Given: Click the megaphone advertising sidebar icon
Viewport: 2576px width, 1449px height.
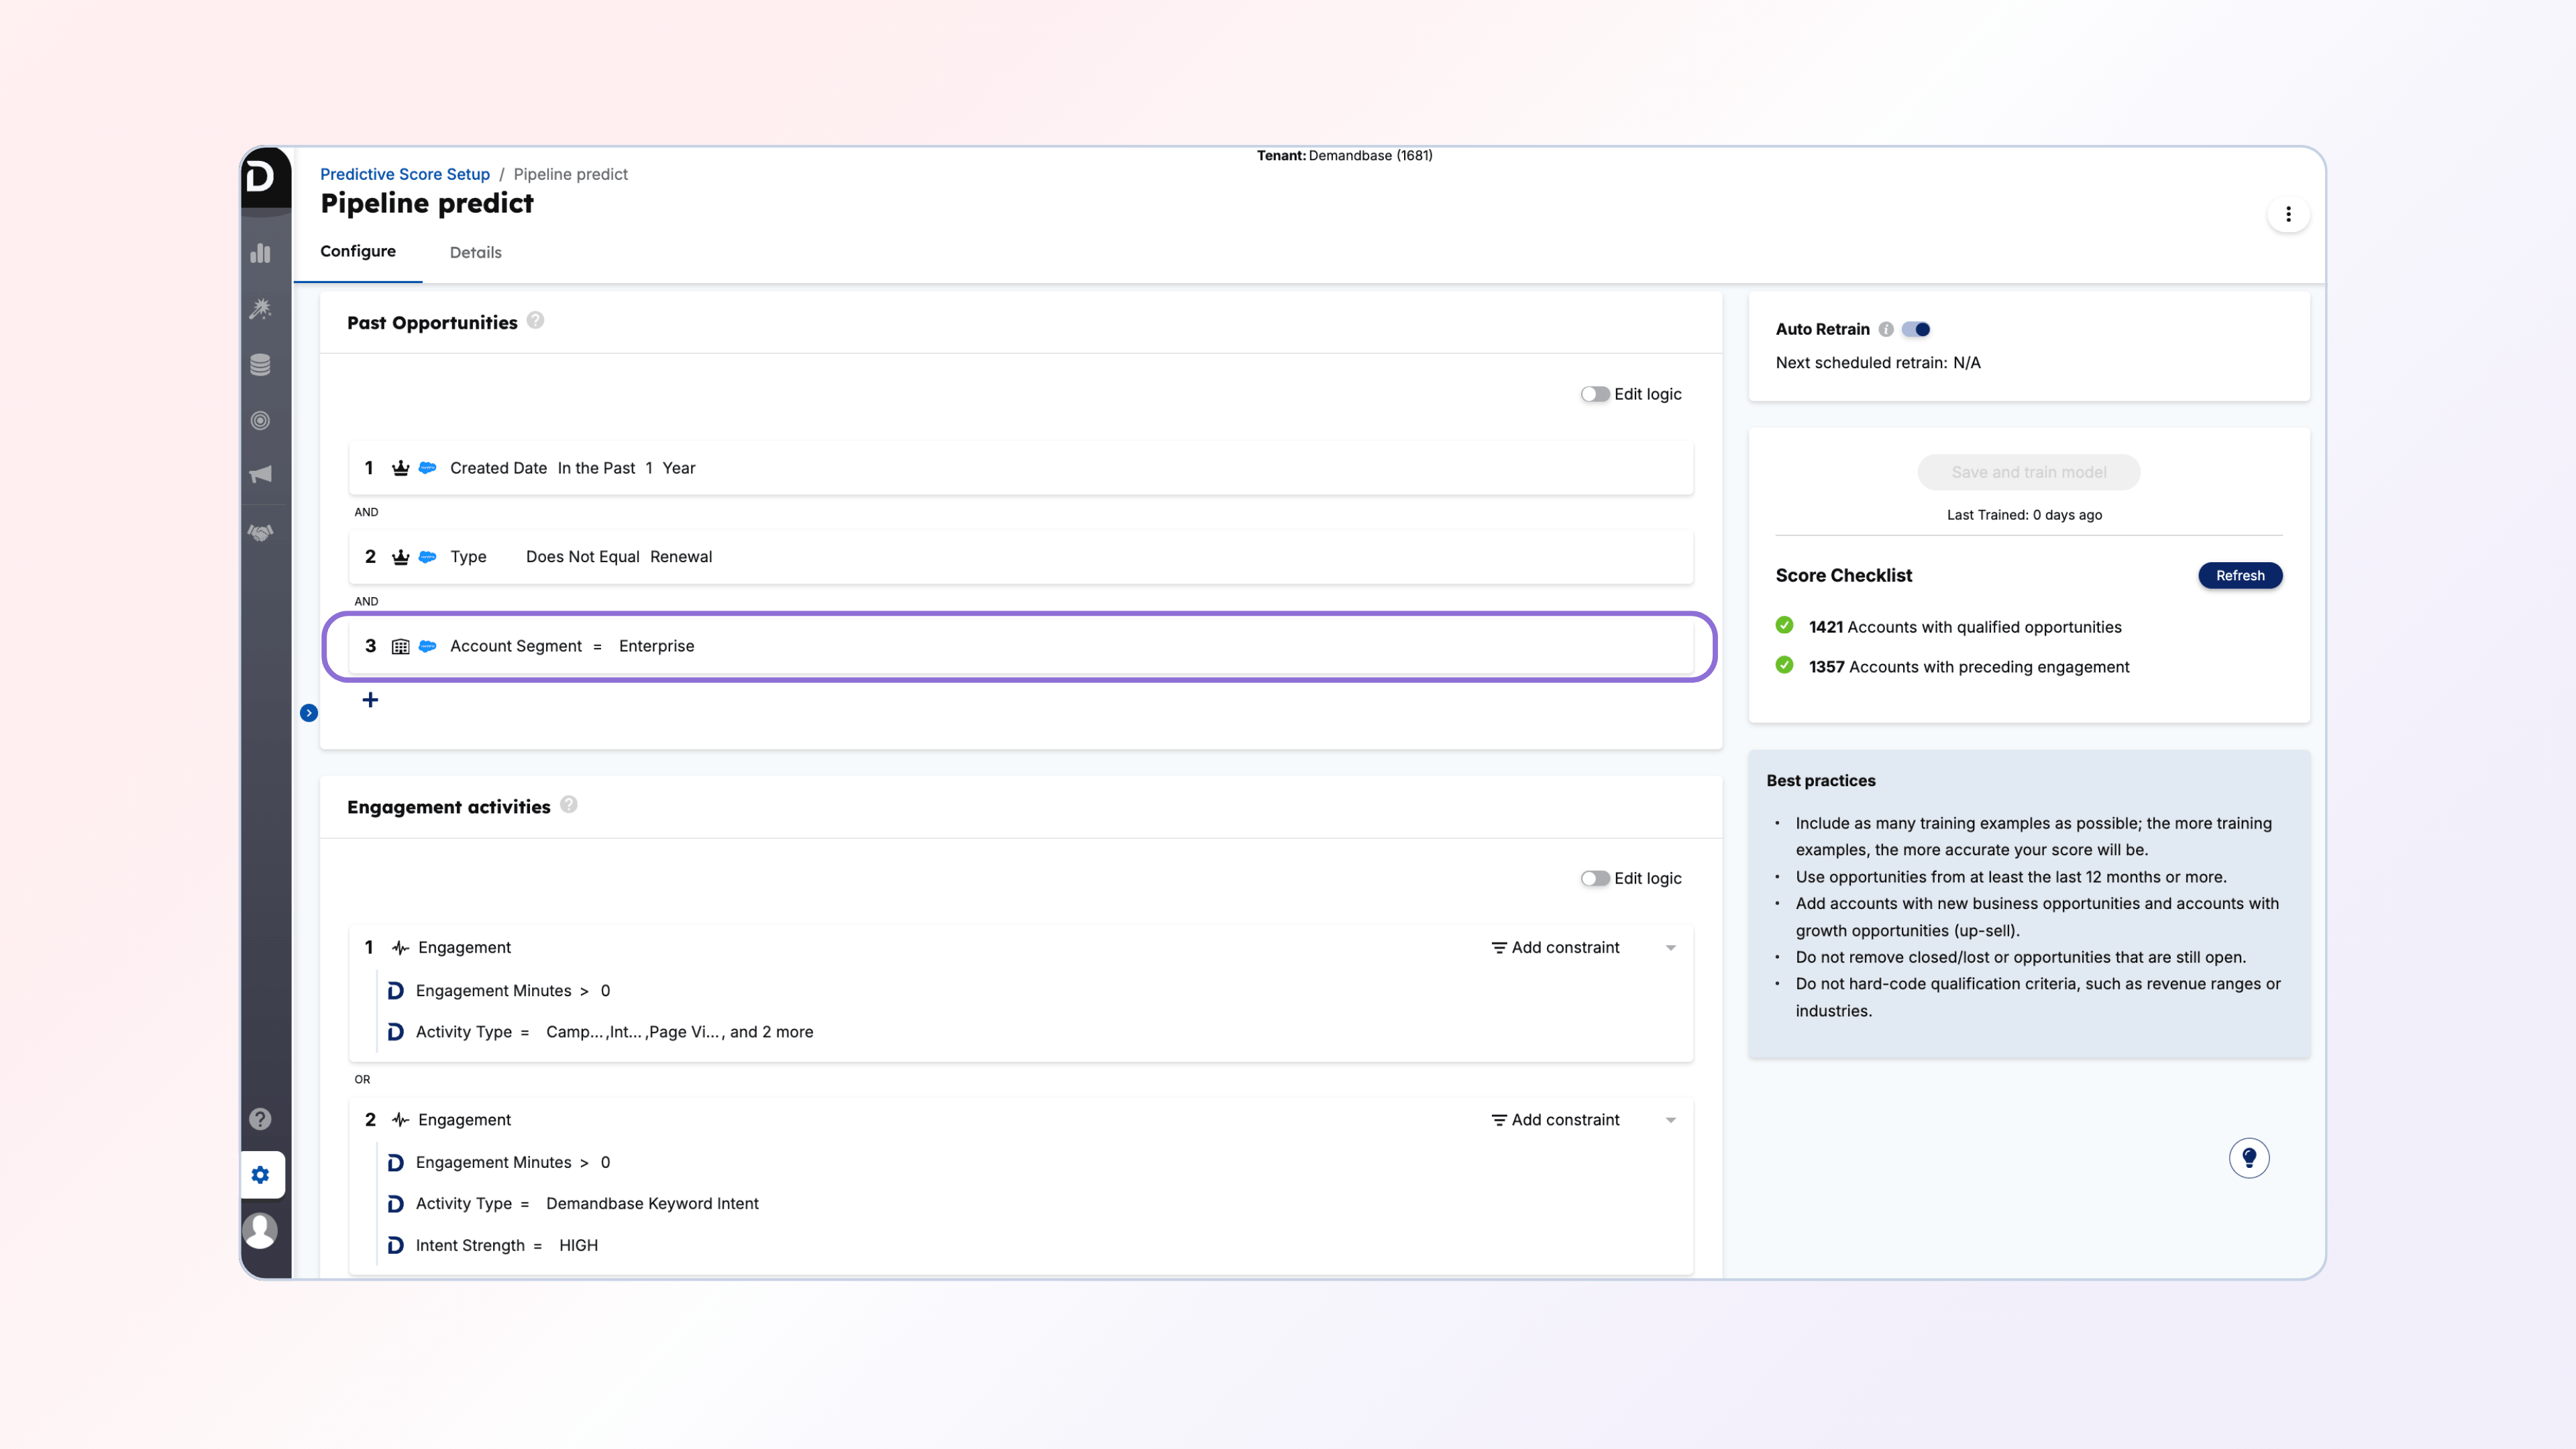Looking at the screenshot, I should pyautogui.click(x=261, y=474).
